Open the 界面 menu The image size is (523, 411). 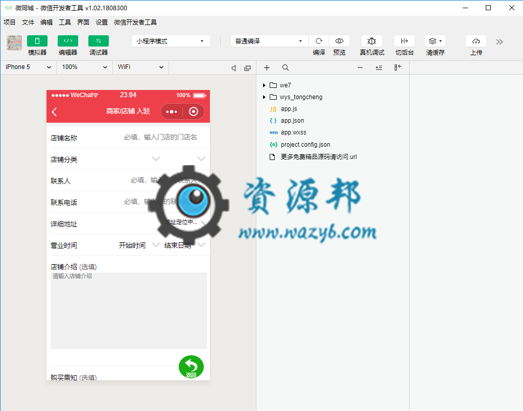[83, 22]
